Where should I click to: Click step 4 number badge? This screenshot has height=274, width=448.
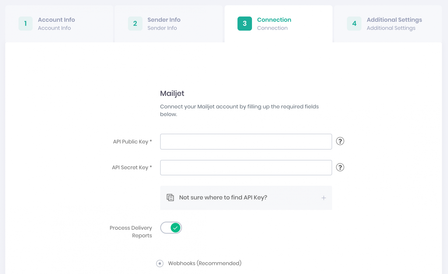click(x=354, y=24)
